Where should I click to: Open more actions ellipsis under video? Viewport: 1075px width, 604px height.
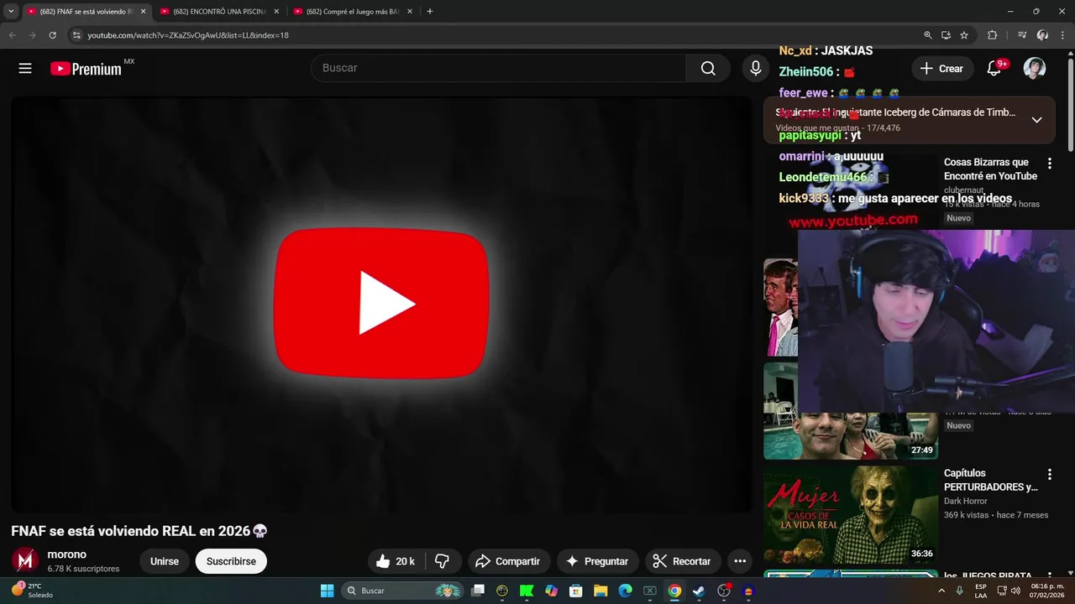pyautogui.click(x=740, y=561)
